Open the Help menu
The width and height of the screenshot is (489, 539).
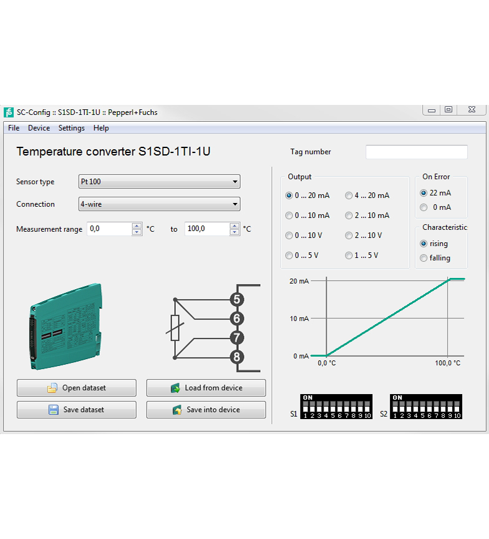pos(101,128)
